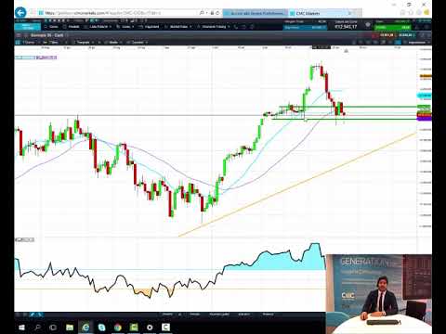Open the browser favorites star icon
Screen dimensions: 446x334
[x=411, y=13]
